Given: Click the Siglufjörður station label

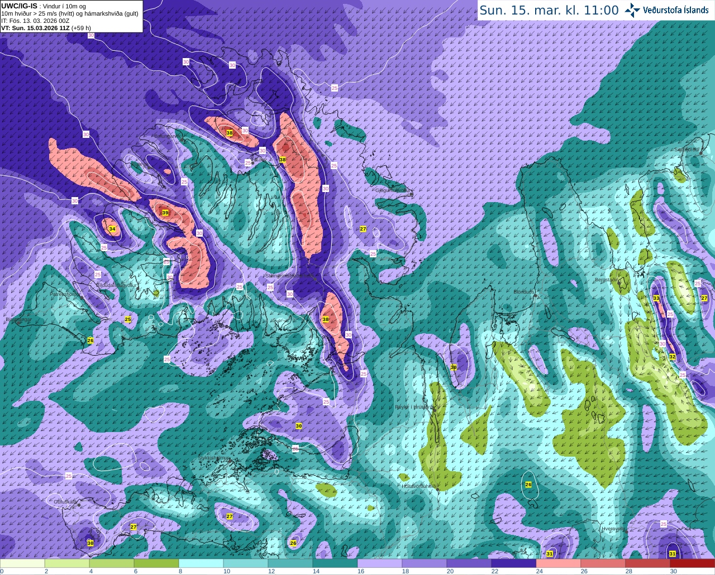Looking at the screenshot, I should [x=687, y=150].
